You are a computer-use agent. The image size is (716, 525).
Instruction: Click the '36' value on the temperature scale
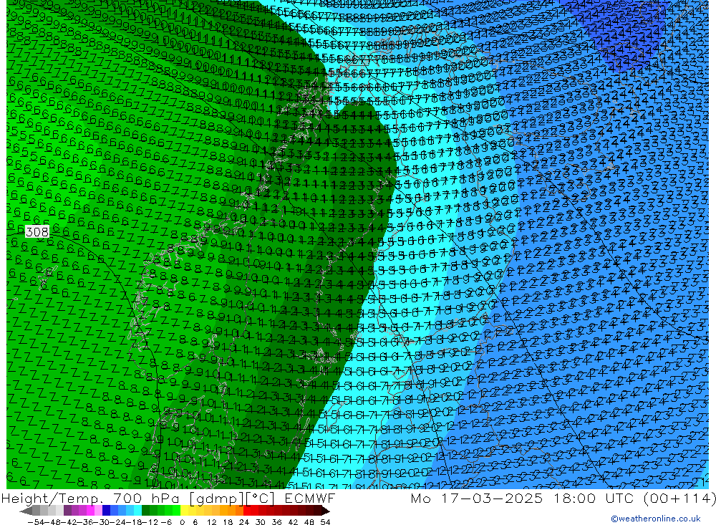coord(276,522)
